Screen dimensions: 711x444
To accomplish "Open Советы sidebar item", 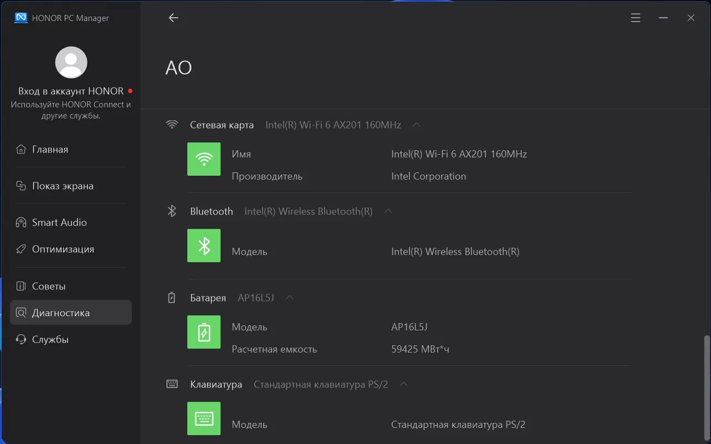I will click(x=49, y=286).
